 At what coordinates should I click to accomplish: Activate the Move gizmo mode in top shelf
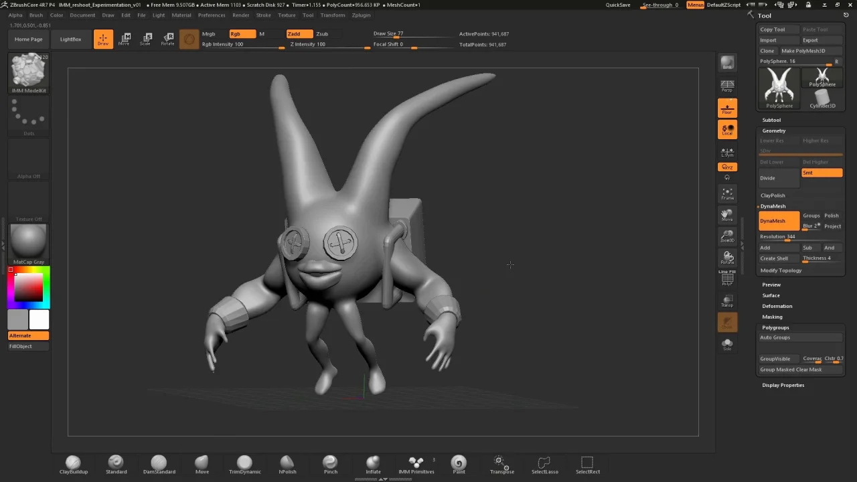point(125,39)
